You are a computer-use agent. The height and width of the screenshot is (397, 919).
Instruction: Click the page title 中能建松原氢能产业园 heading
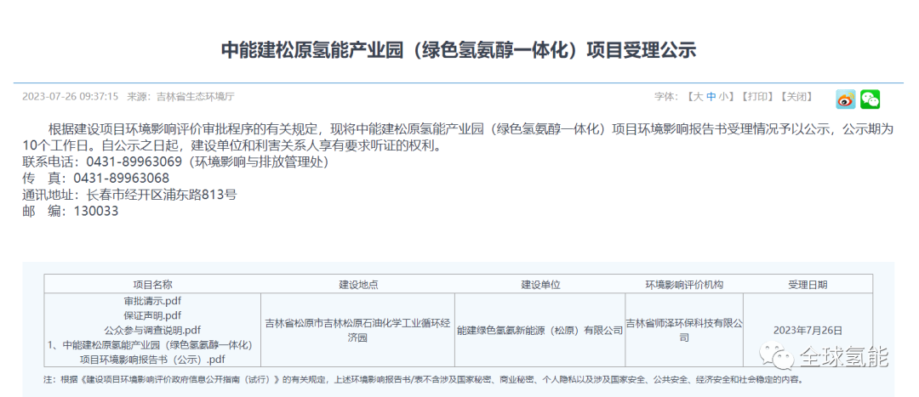tap(459, 50)
